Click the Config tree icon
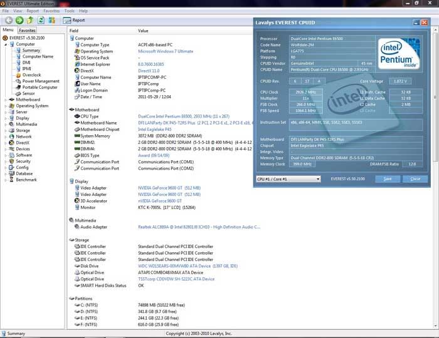 11,167
